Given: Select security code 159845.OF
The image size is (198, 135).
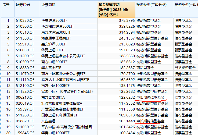Looking at the screenshot, I should (x=25, y=133).
